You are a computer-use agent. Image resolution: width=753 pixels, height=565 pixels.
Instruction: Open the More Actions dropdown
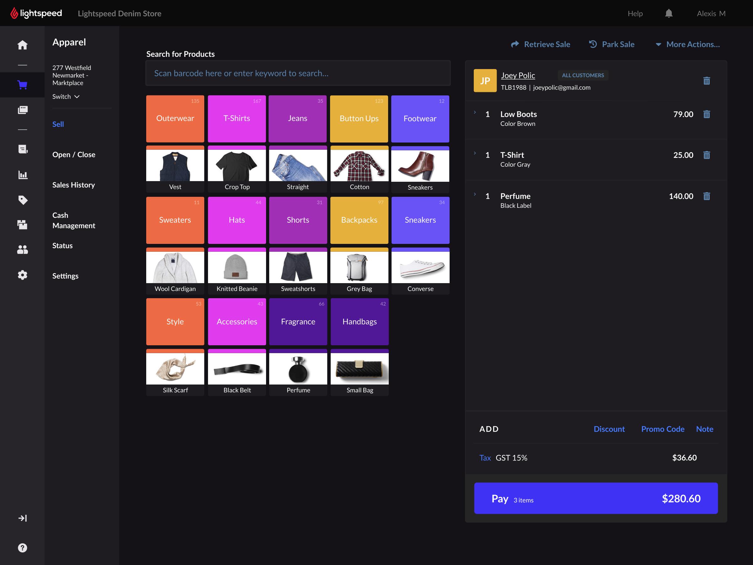[x=687, y=44]
